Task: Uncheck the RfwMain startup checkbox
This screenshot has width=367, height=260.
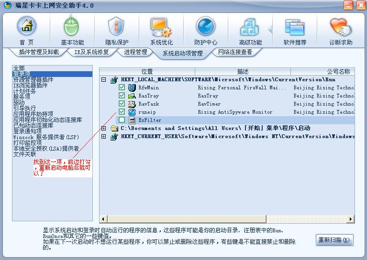Action: coord(122,87)
